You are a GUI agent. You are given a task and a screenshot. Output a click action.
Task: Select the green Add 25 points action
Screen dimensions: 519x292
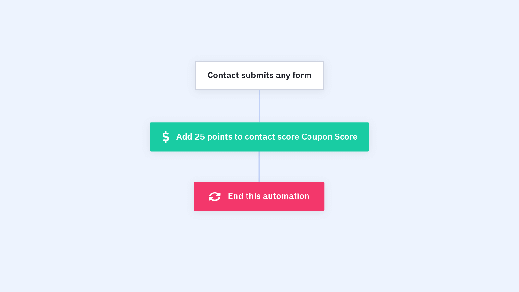259,137
